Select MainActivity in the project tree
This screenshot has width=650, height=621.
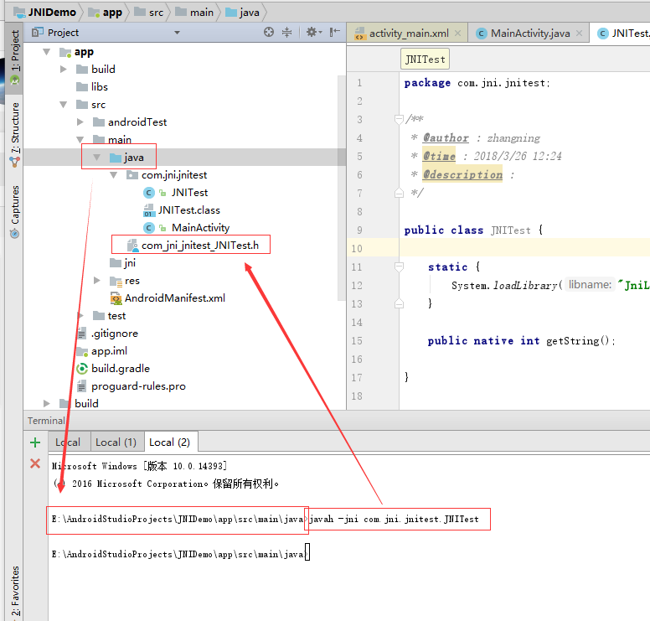tap(187, 228)
